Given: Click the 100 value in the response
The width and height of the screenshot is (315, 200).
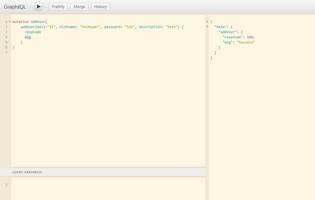Looking at the screenshot, I should [250, 37].
